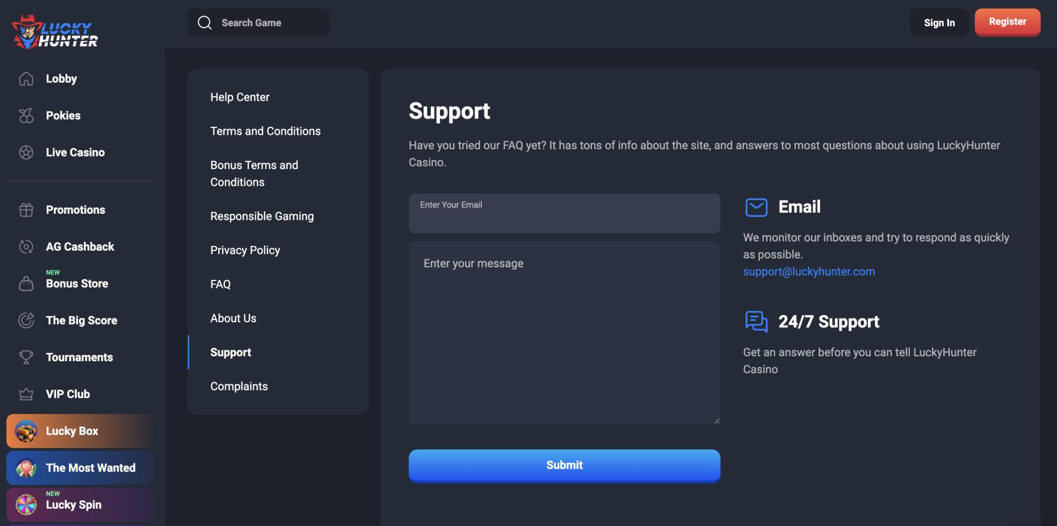Screen dimensions: 1057x526
Task: Focus the Enter Your Email field
Action: tap(564, 213)
